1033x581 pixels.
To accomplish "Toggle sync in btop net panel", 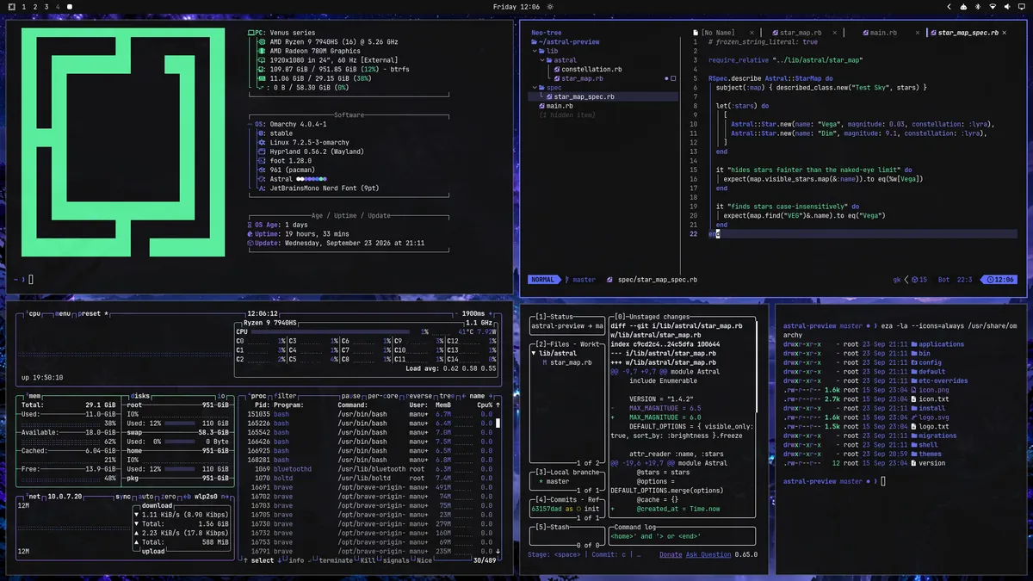I will point(124,497).
